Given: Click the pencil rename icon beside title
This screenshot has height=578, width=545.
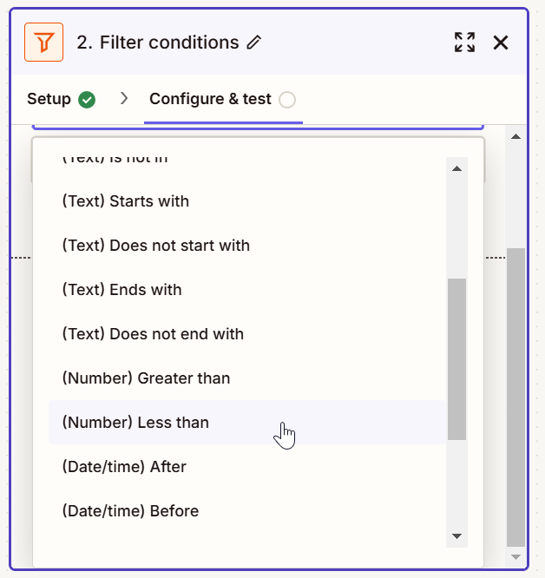Looking at the screenshot, I should click(x=253, y=43).
